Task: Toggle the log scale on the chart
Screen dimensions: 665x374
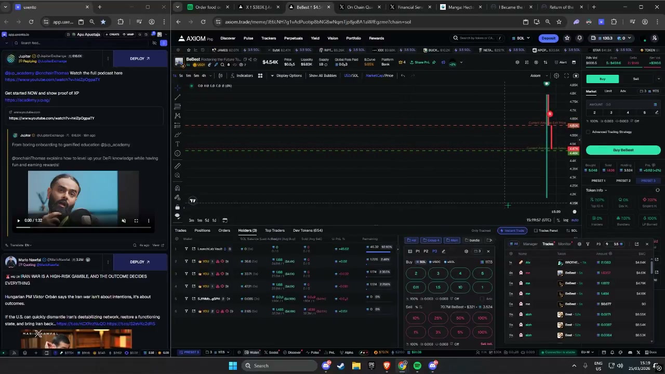Action: click(x=566, y=220)
